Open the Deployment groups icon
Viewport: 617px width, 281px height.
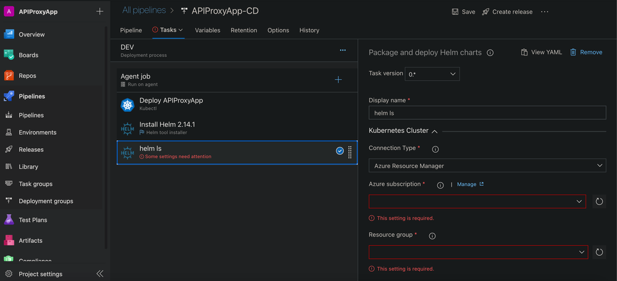point(9,201)
